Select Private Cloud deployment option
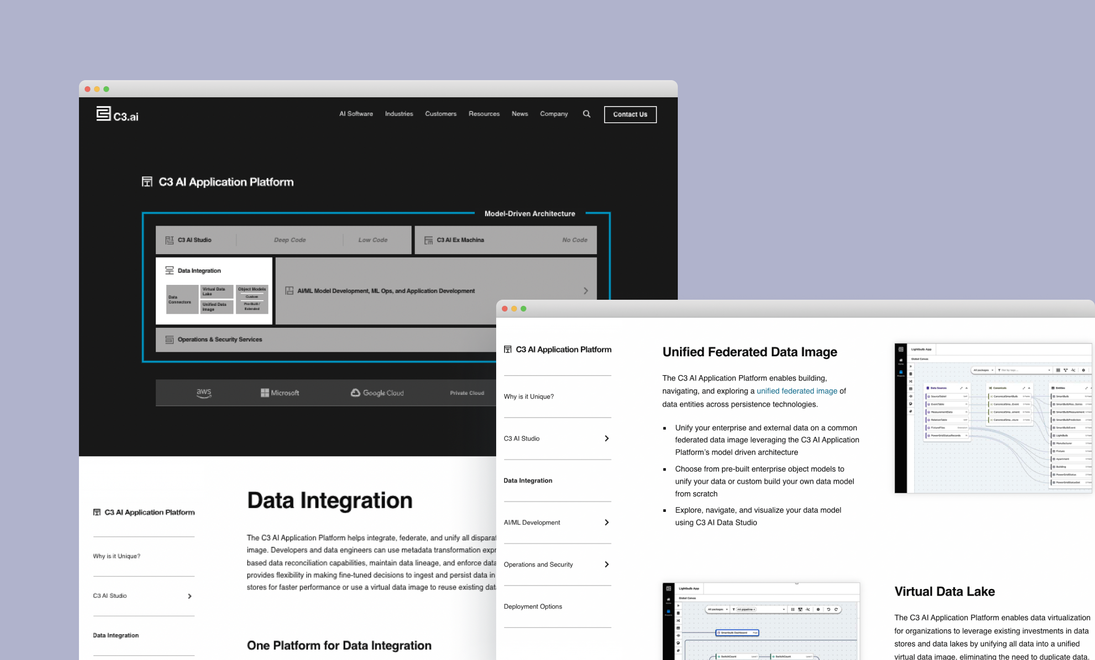 click(x=467, y=393)
